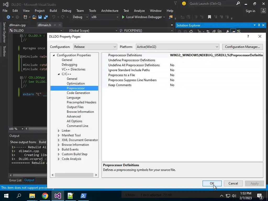This screenshot has height=201, width=268.
Task: Open Configuration Manager... button
Action: (242, 47)
